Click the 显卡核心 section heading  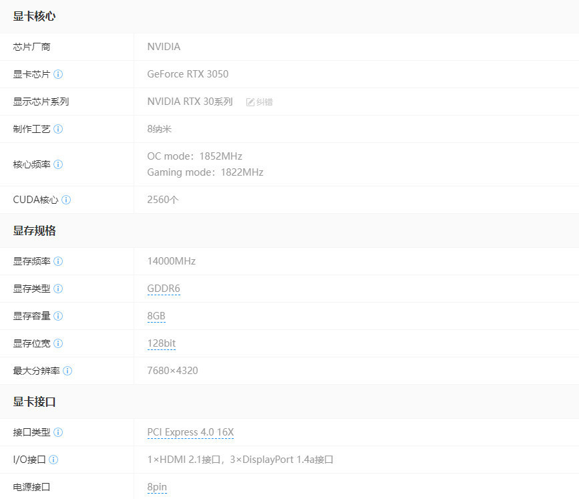tap(34, 16)
